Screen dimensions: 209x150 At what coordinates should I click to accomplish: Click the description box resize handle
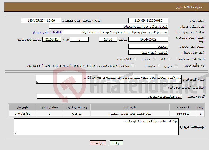point(37,82)
